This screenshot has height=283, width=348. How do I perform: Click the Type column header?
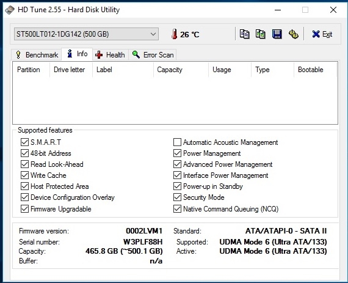click(x=272, y=70)
